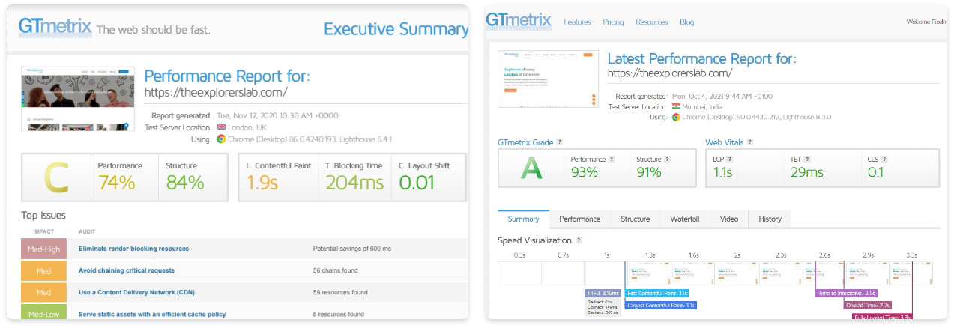Open the Pricing menu item
954x328 pixels.
click(x=613, y=22)
